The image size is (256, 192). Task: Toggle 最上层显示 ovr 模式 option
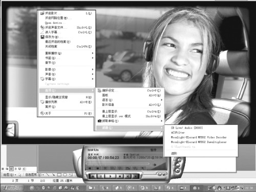pos(129,116)
